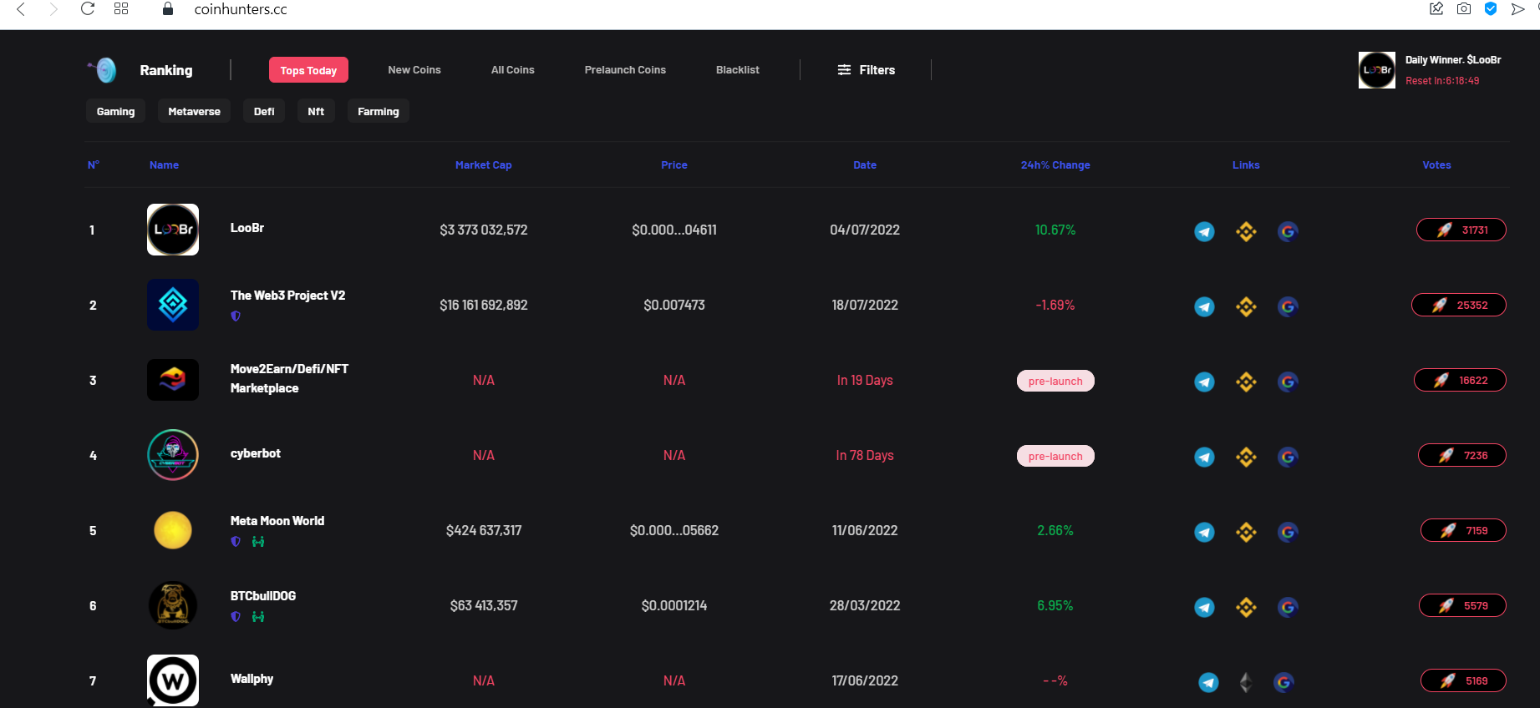The image size is (1540, 708).
Task: Open Move2Earn/Defi/NFT Marketplace Telegram link
Action: [1204, 382]
